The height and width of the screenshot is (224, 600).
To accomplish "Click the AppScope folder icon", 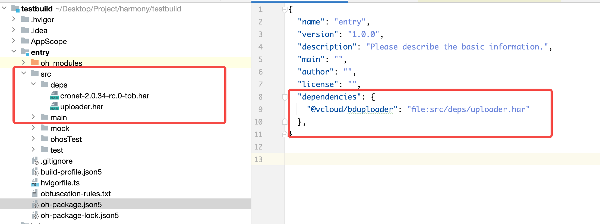I will (25, 41).
